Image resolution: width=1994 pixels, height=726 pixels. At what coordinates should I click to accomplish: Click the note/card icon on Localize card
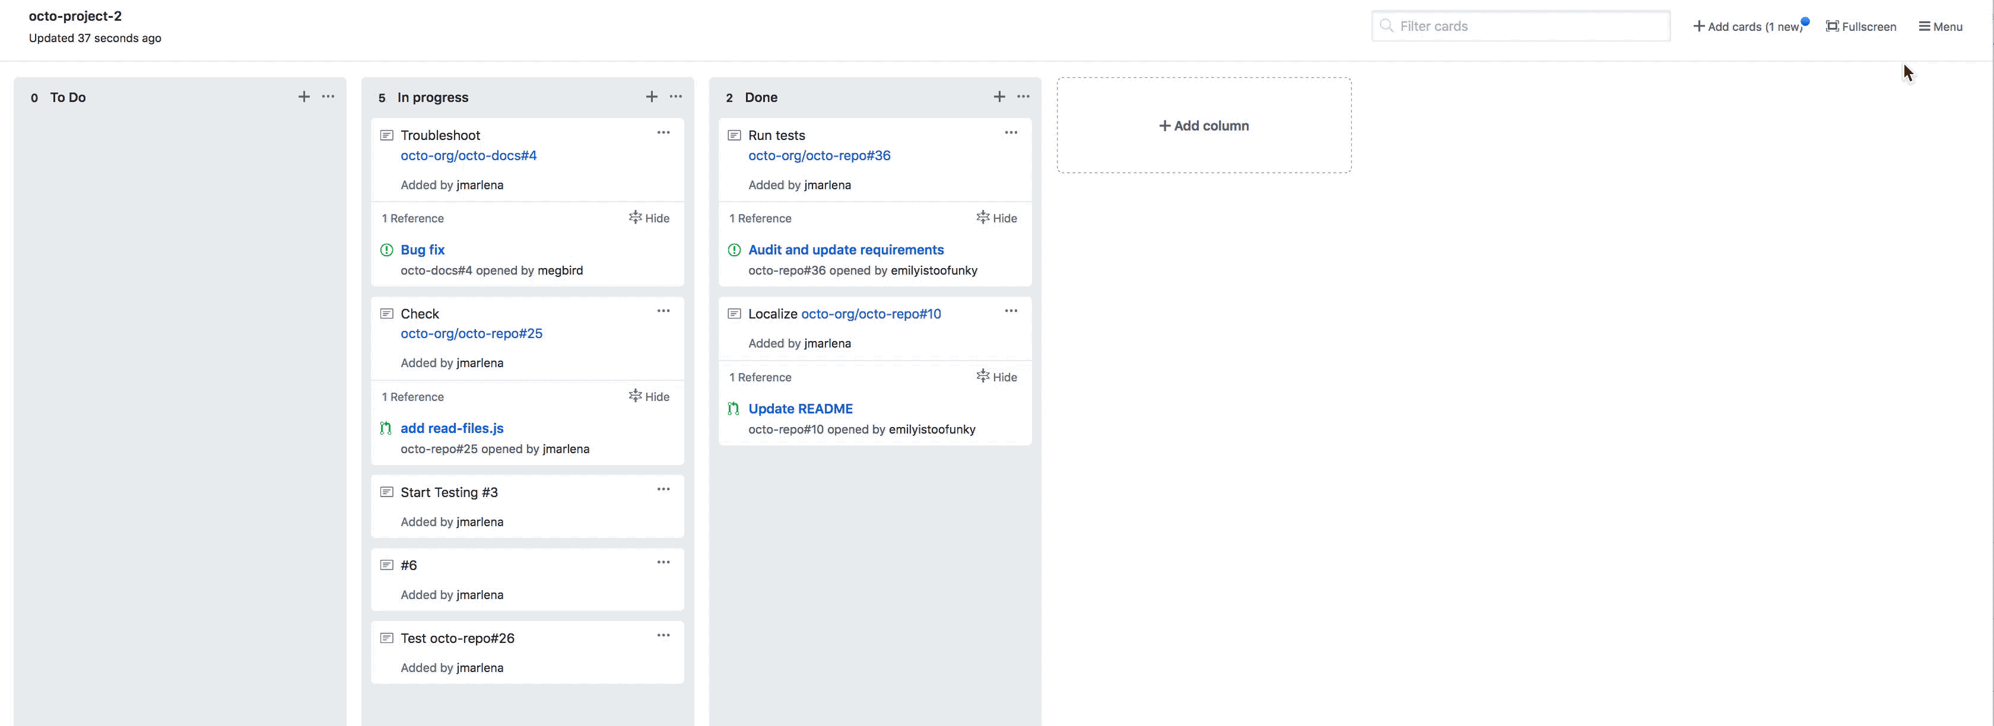pyautogui.click(x=734, y=313)
